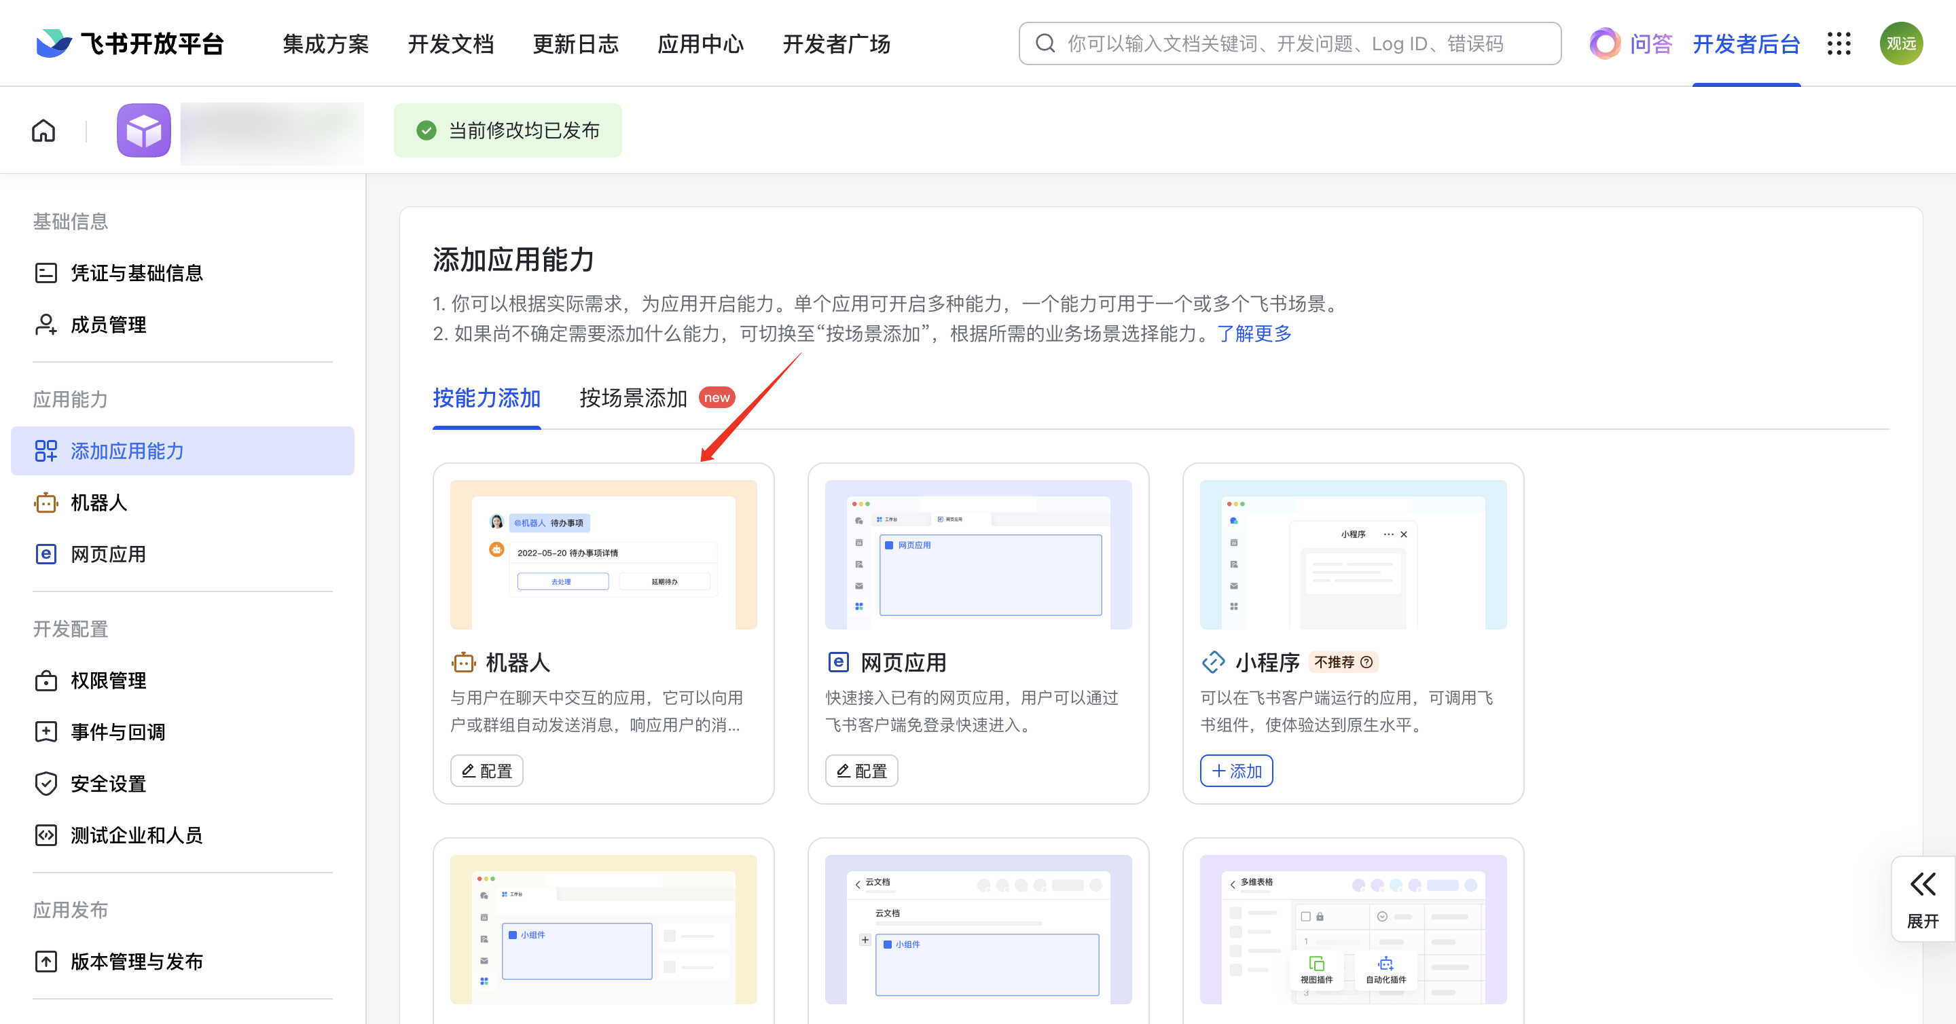This screenshot has height=1024, width=1956.
Task: Click the green user avatar 观远
Action: tap(1900, 43)
